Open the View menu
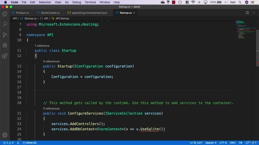Screen dimensions: 259x145 click(x=58, y=2)
